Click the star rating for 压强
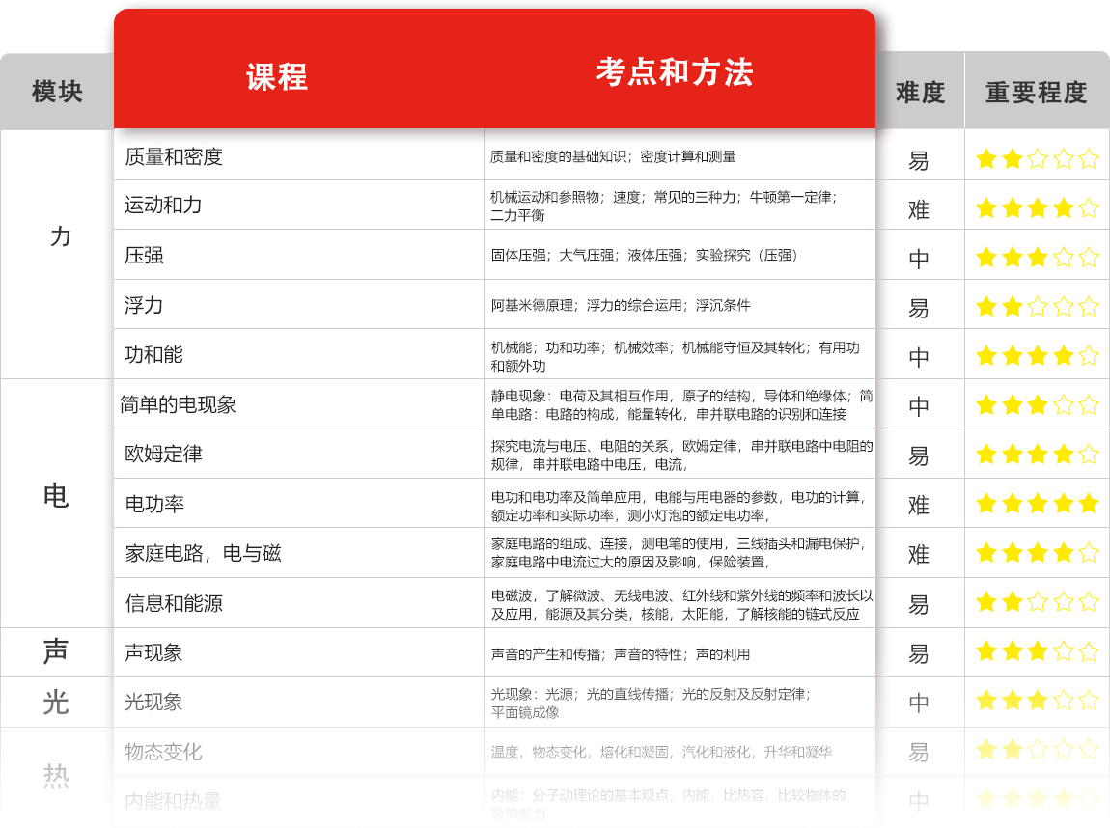 tap(1037, 257)
